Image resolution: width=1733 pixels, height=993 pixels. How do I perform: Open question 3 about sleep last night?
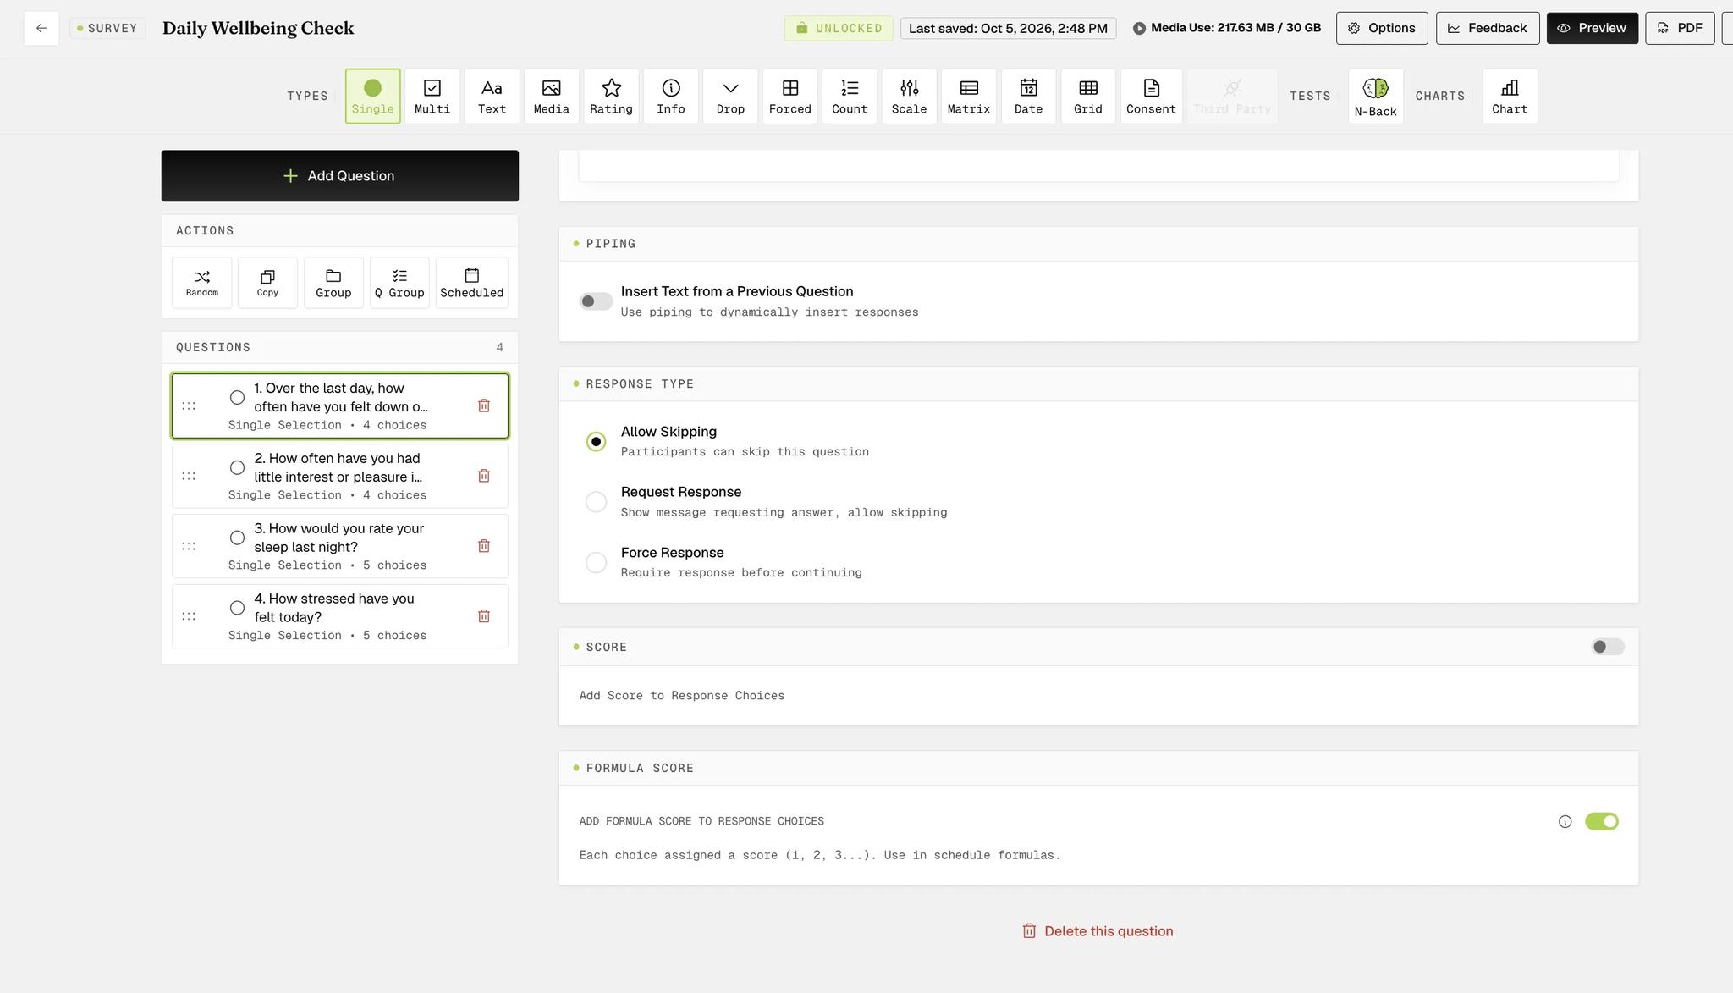(x=340, y=546)
